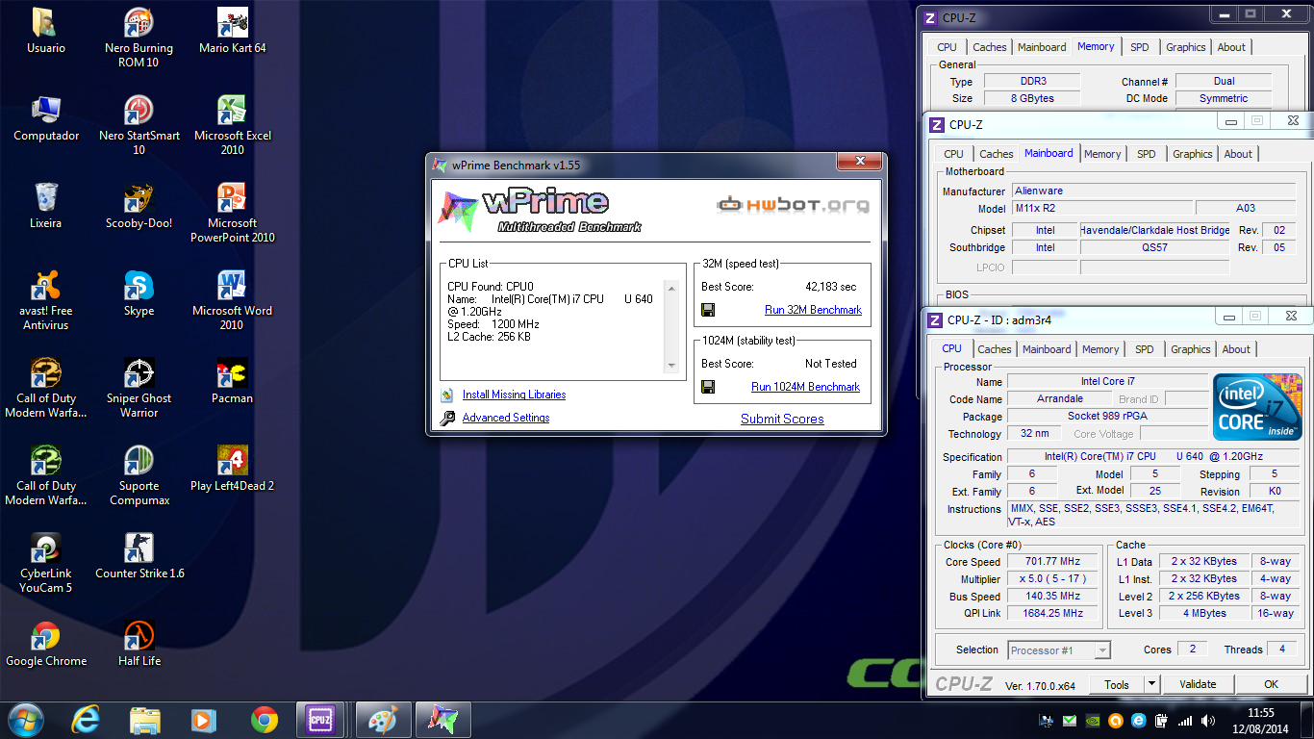Viewport: 1314px width, 739px height.
Task: Open the Nero StartSmart 10 shortcut
Action: pyautogui.click(x=139, y=125)
